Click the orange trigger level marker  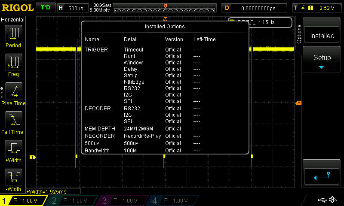[x=298, y=103]
